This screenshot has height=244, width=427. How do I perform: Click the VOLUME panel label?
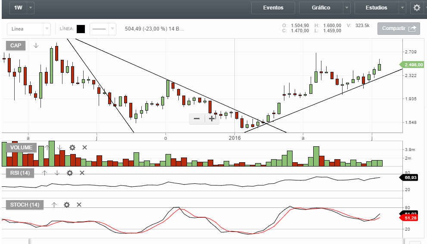21,148
